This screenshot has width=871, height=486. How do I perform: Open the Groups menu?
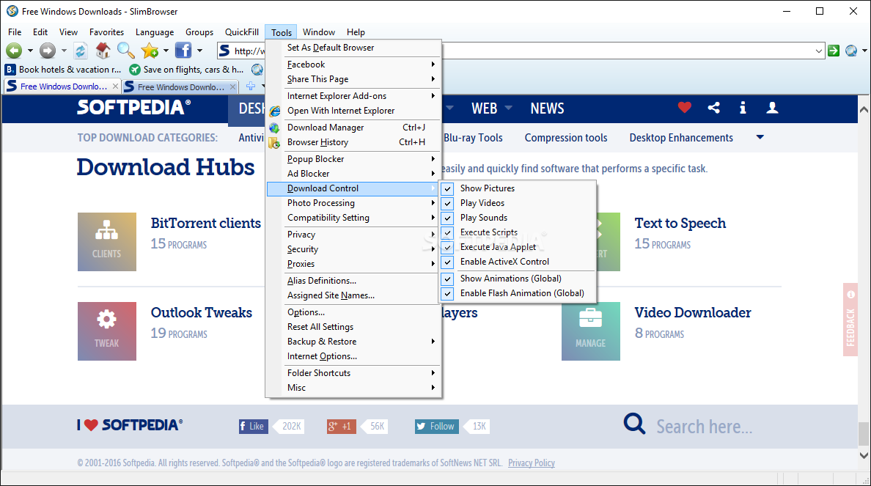pyautogui.click(x=199, y=32)
